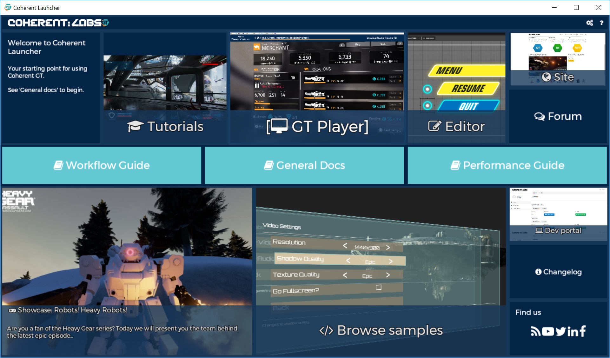
Task: Click the Twitter bird icon
Action: [x=560, y=331]
